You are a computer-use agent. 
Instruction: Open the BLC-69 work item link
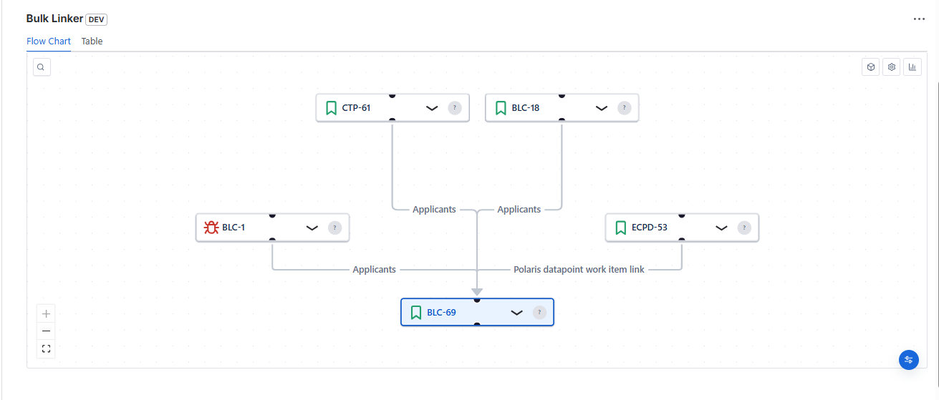point(441,313)
